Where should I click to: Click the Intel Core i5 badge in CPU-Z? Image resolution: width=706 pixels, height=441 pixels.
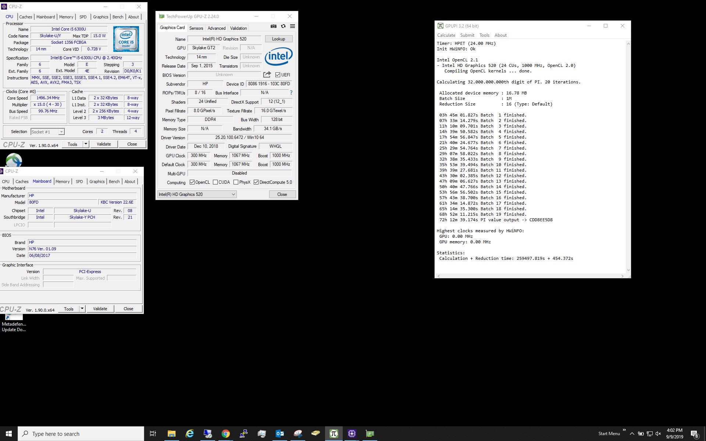[x=126, y=39]
